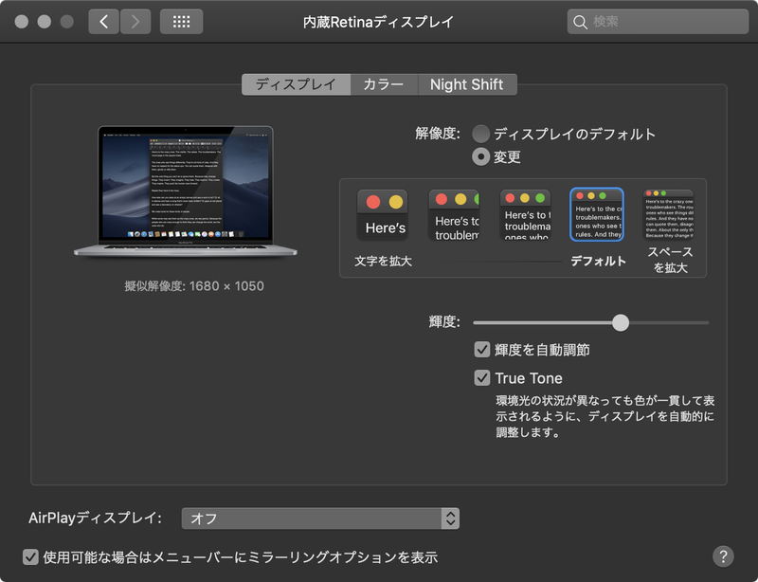Click the 輝度 brightness slider handle
The height and width of the screenshot is (582, 758).
pyautogui.click(x=621, y=322)
